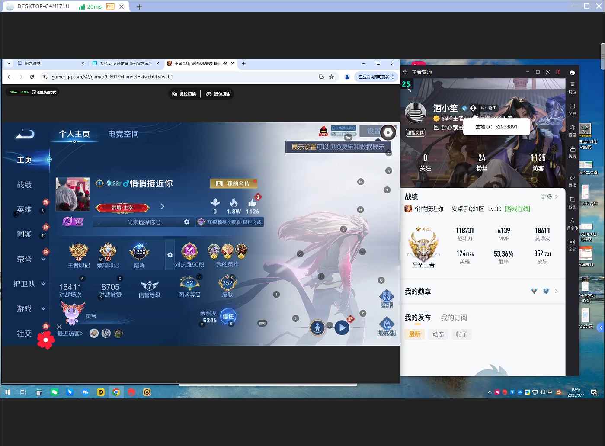The image size is (605, 446).
Task: Open 英雄 in left sidebar
Action: coord(24,209)
